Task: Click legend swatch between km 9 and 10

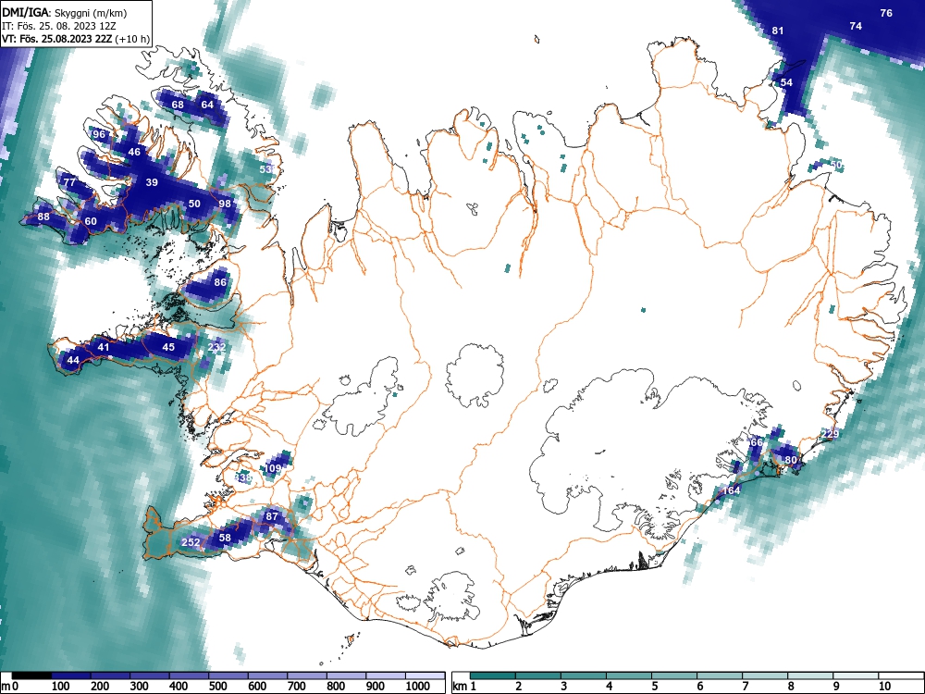Action: [856, 675]
